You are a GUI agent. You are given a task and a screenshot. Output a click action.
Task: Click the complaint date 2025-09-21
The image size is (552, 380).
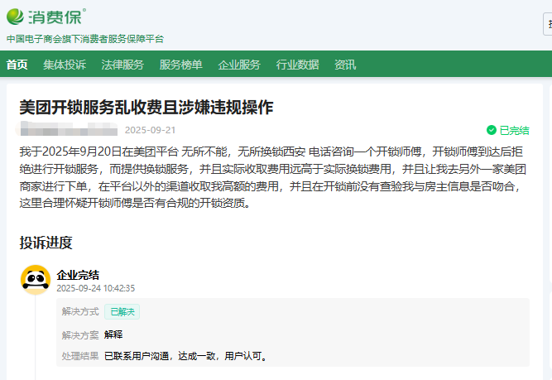[150, 130]
